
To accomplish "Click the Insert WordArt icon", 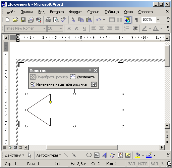I will [105, 155].
